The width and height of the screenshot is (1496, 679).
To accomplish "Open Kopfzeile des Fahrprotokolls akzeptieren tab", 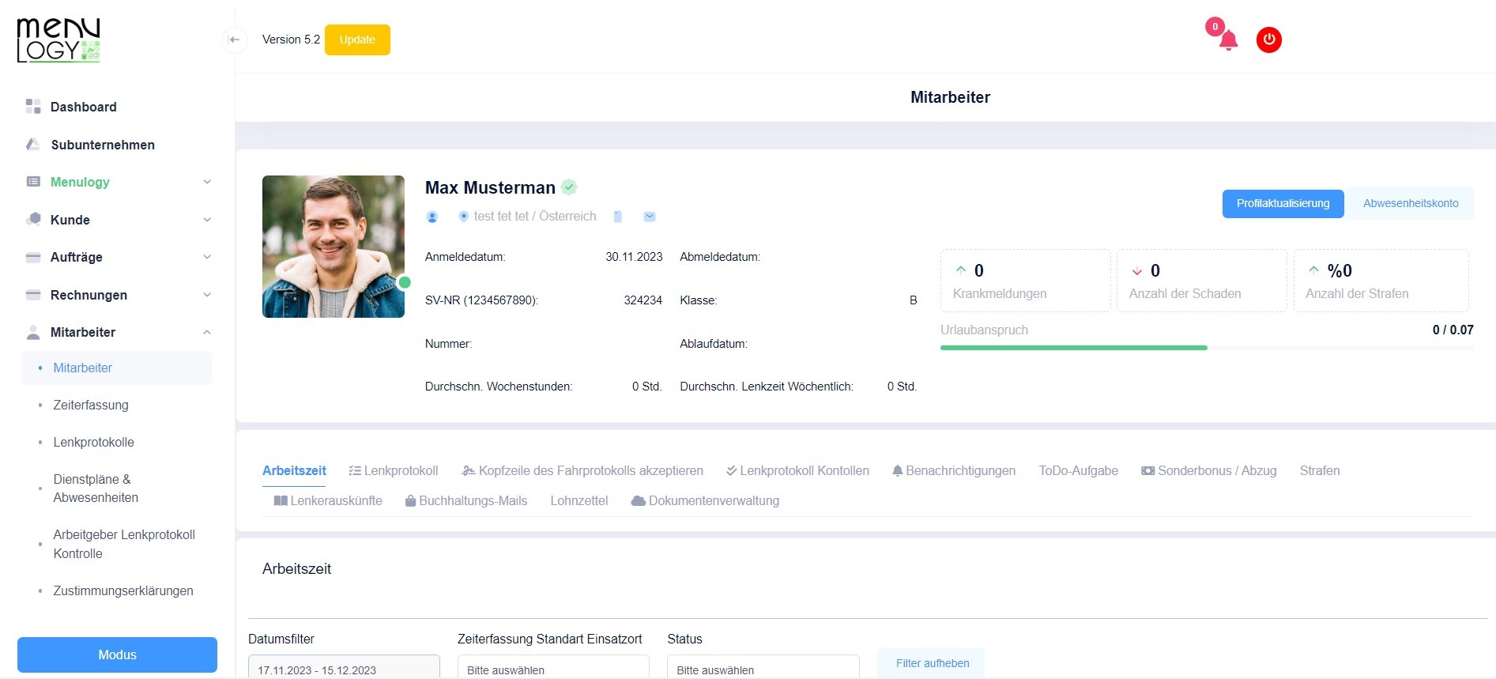I will coord(582,470).
